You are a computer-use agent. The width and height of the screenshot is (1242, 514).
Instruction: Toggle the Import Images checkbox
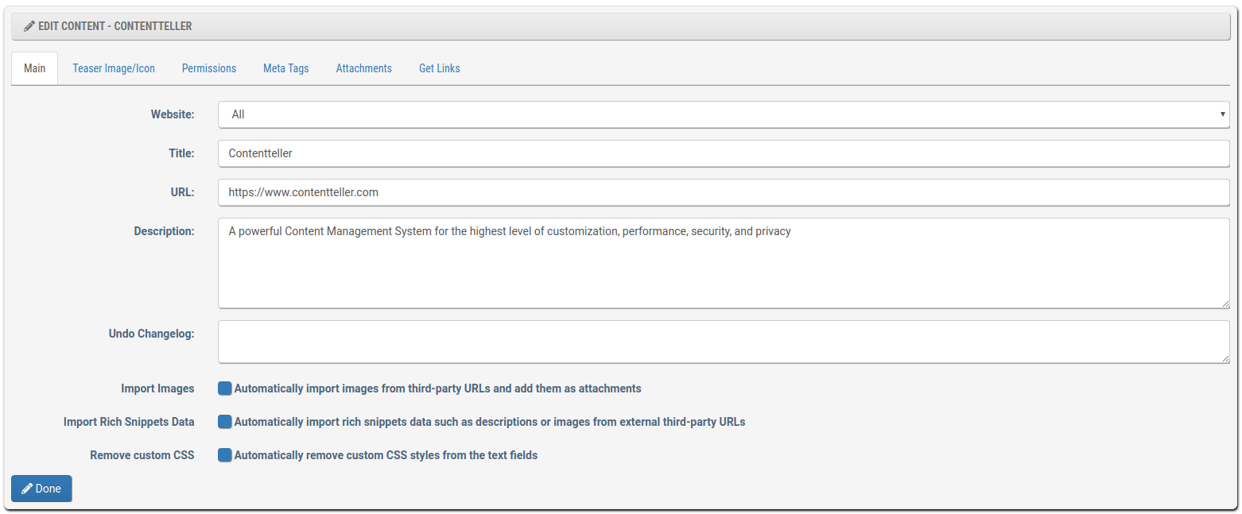(225, 388)
